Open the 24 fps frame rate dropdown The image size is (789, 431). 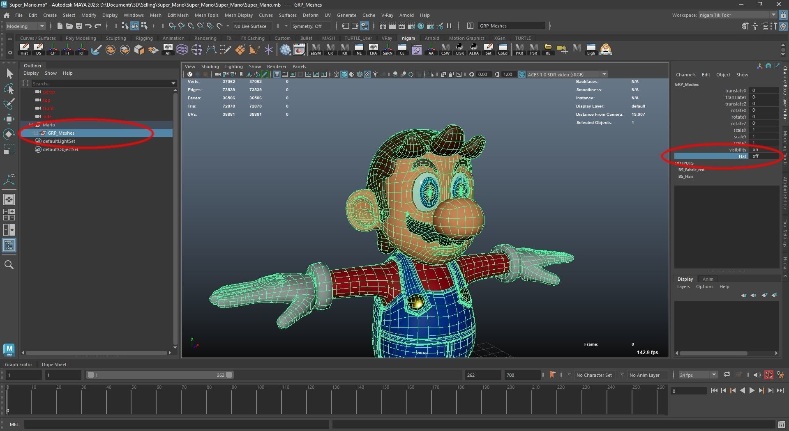point(697,375)
